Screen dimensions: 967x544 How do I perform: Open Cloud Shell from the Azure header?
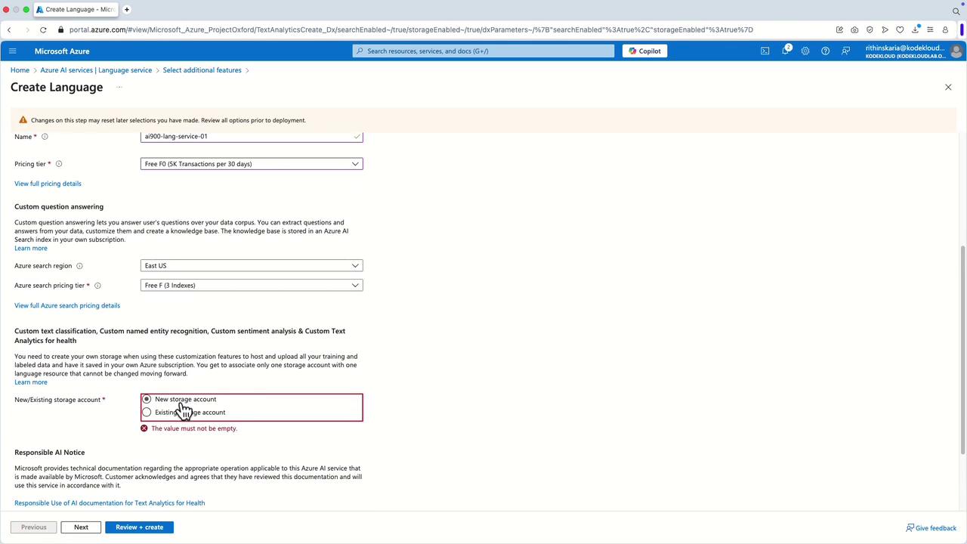tap(765, 51)
